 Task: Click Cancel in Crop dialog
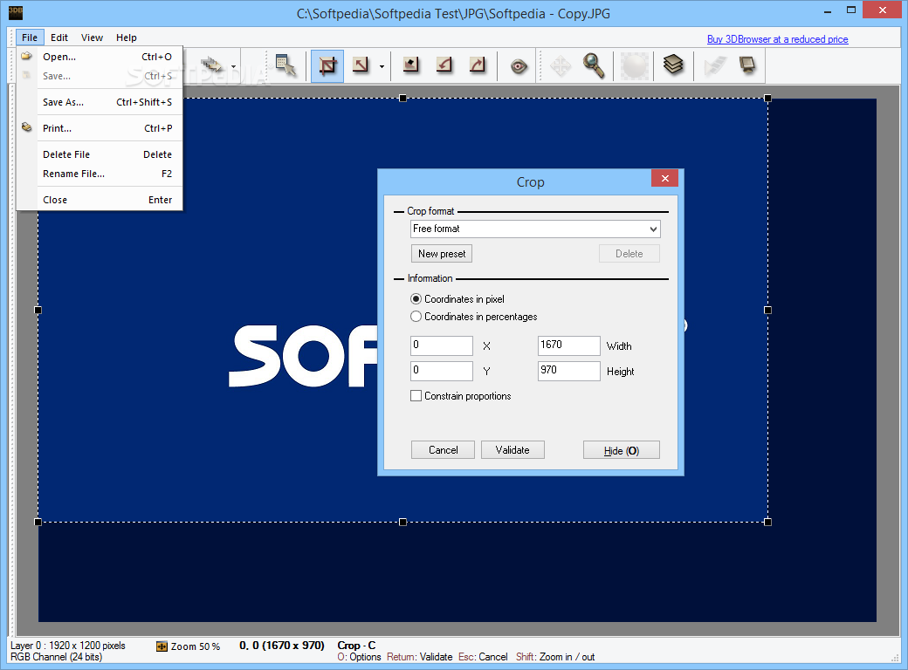(443, 449)
